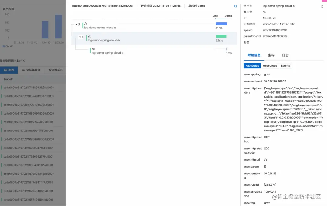Image resolution: width=327 pixels, height=206 pixels.
Task: Click the 开始时间 value 2022-12-05 11:25:48.897
Action: coord(279,24)
